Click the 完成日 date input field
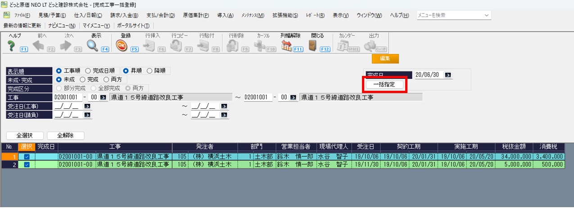The height and width of the screenshot is (209, 574). pos(428,75)
